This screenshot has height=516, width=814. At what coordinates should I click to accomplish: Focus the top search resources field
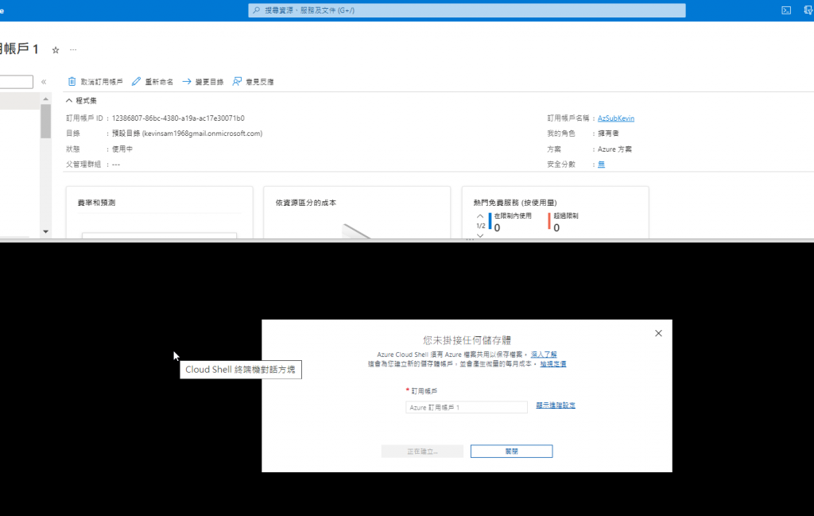(467, 10)
